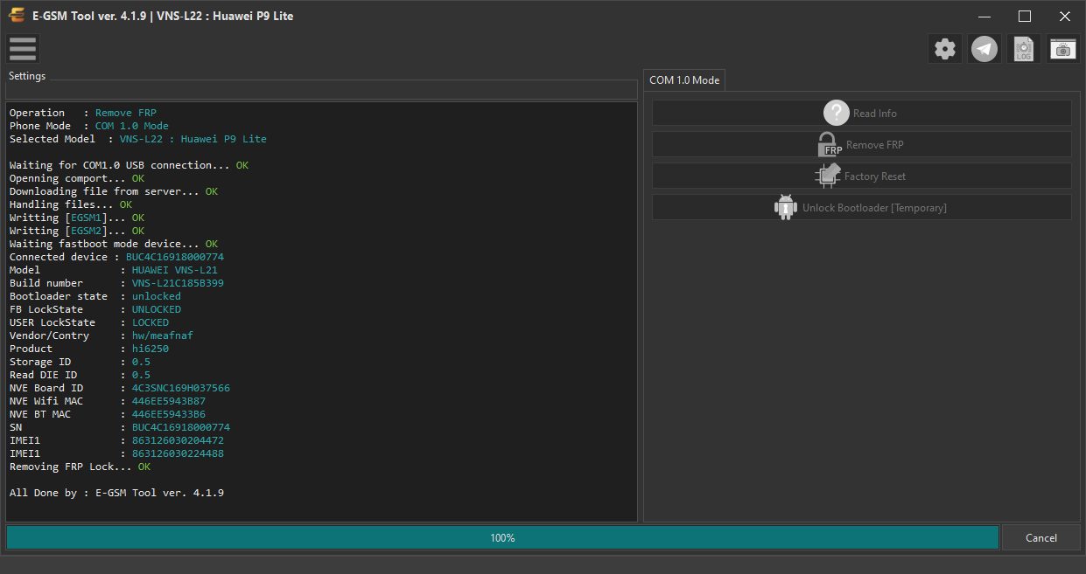Viewport: 1086px width, 574px height.
Task: Click the chip Factory Reset icon
Action: pos(828,176)
